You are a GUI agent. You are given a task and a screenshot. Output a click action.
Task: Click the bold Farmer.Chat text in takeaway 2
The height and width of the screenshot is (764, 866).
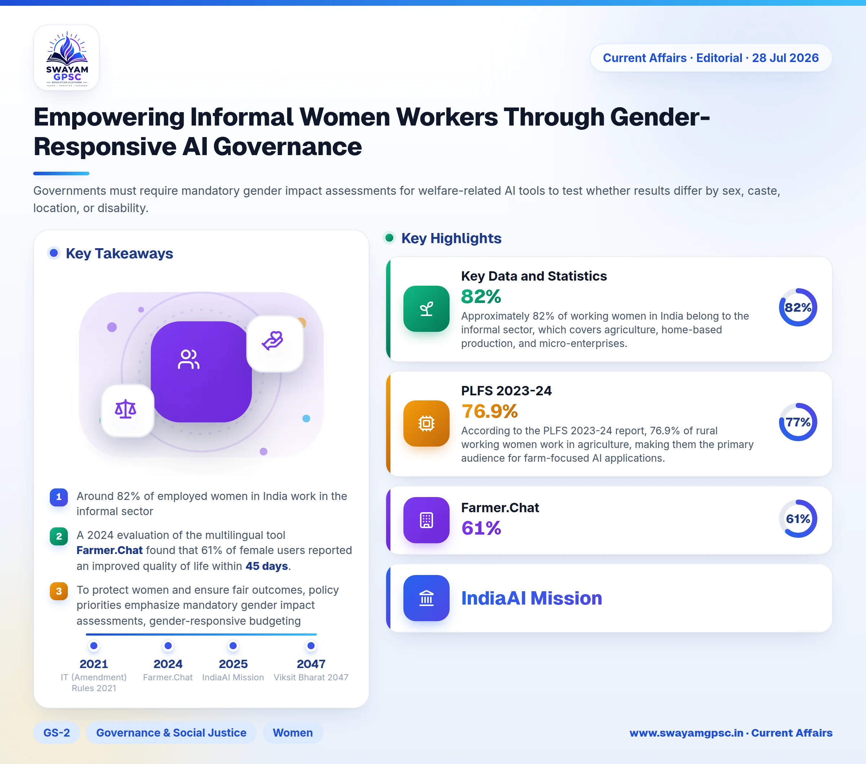109,550
